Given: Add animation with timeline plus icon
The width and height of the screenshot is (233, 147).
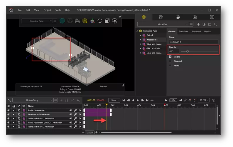Looking at the screenshot, I should click(61, 100).
